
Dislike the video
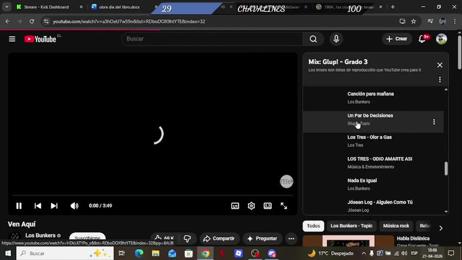187,239
